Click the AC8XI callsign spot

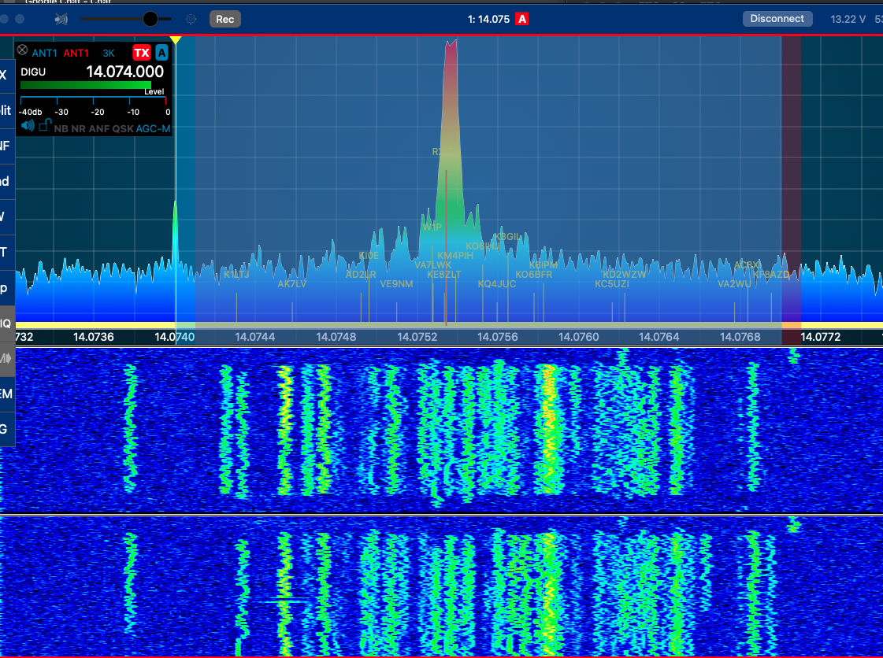tap(748, 265)
